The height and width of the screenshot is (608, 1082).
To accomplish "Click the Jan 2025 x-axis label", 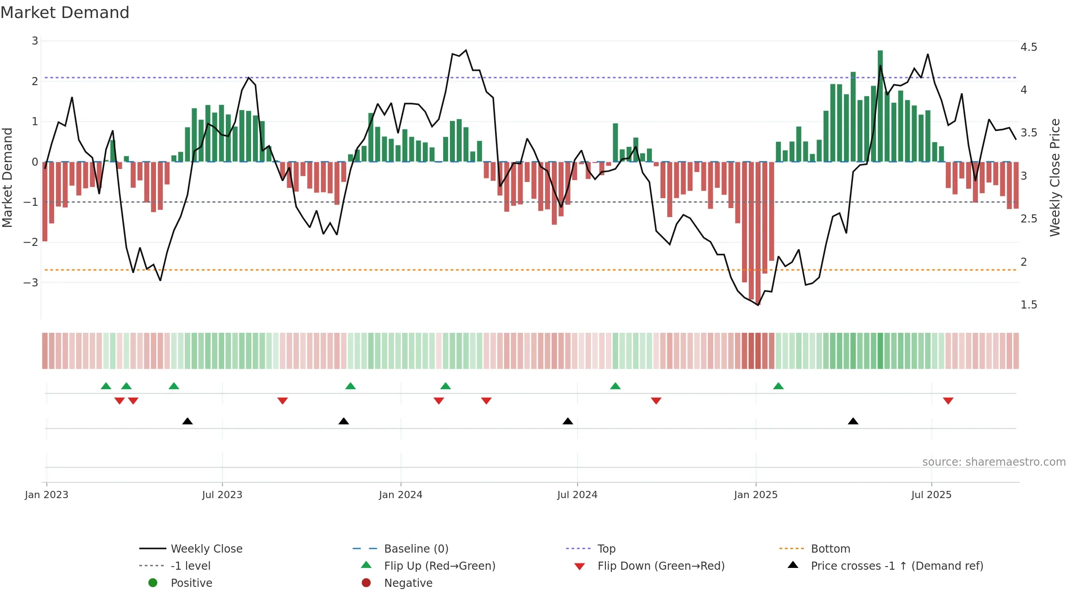I will coord(756,495).
